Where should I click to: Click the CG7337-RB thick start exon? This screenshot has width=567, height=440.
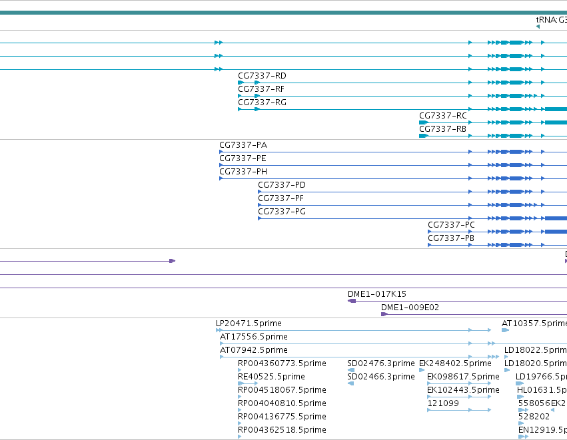tap(424, 136)
